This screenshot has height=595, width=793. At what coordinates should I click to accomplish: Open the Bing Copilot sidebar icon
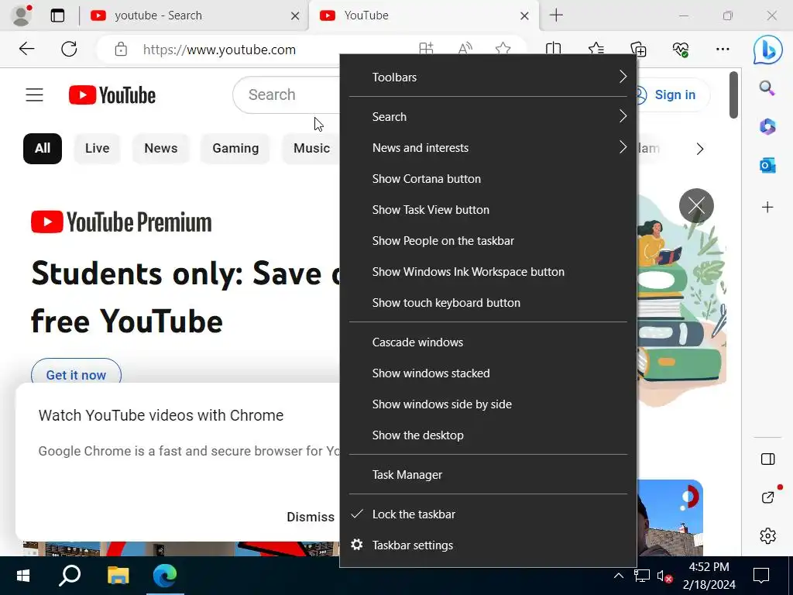point(767,50)
